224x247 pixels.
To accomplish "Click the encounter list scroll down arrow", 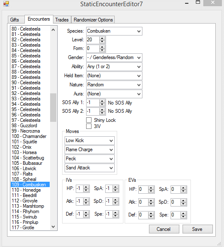I will 53,227.
